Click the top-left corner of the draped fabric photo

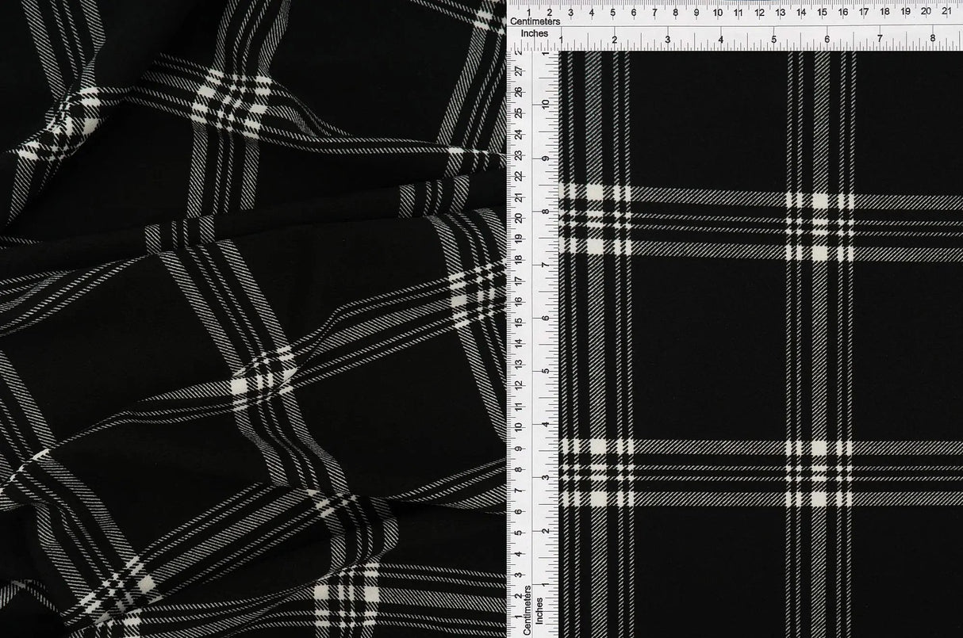click(5, 5)
